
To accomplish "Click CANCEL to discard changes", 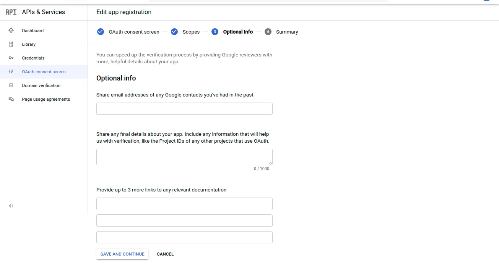I will (x=165, y=254).
